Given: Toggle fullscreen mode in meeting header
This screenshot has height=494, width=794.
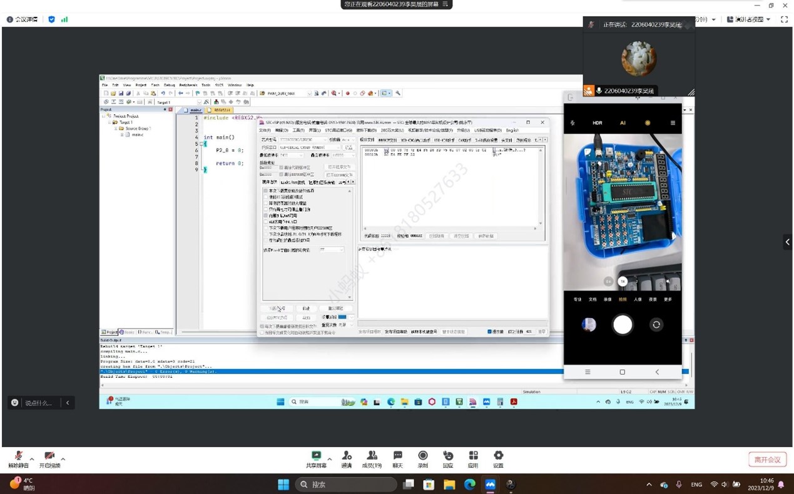Looking at the screenshot, I should (784, 19).
